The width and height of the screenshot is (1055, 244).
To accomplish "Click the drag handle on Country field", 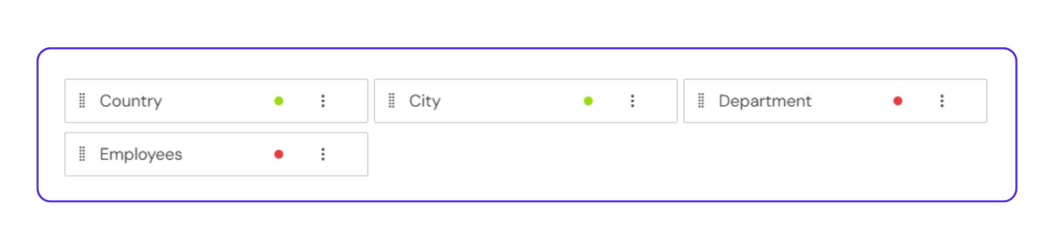I will (x=82, y=101).
